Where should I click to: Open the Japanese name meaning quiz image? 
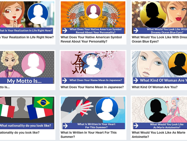(x=93, y=67)
